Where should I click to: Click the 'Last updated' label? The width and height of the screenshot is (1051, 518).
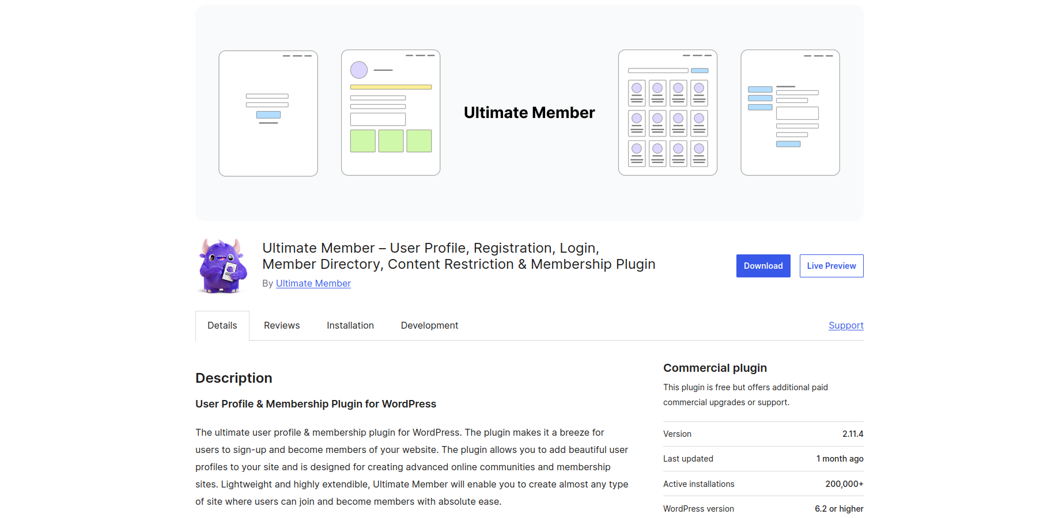click(x=688, y=459)
